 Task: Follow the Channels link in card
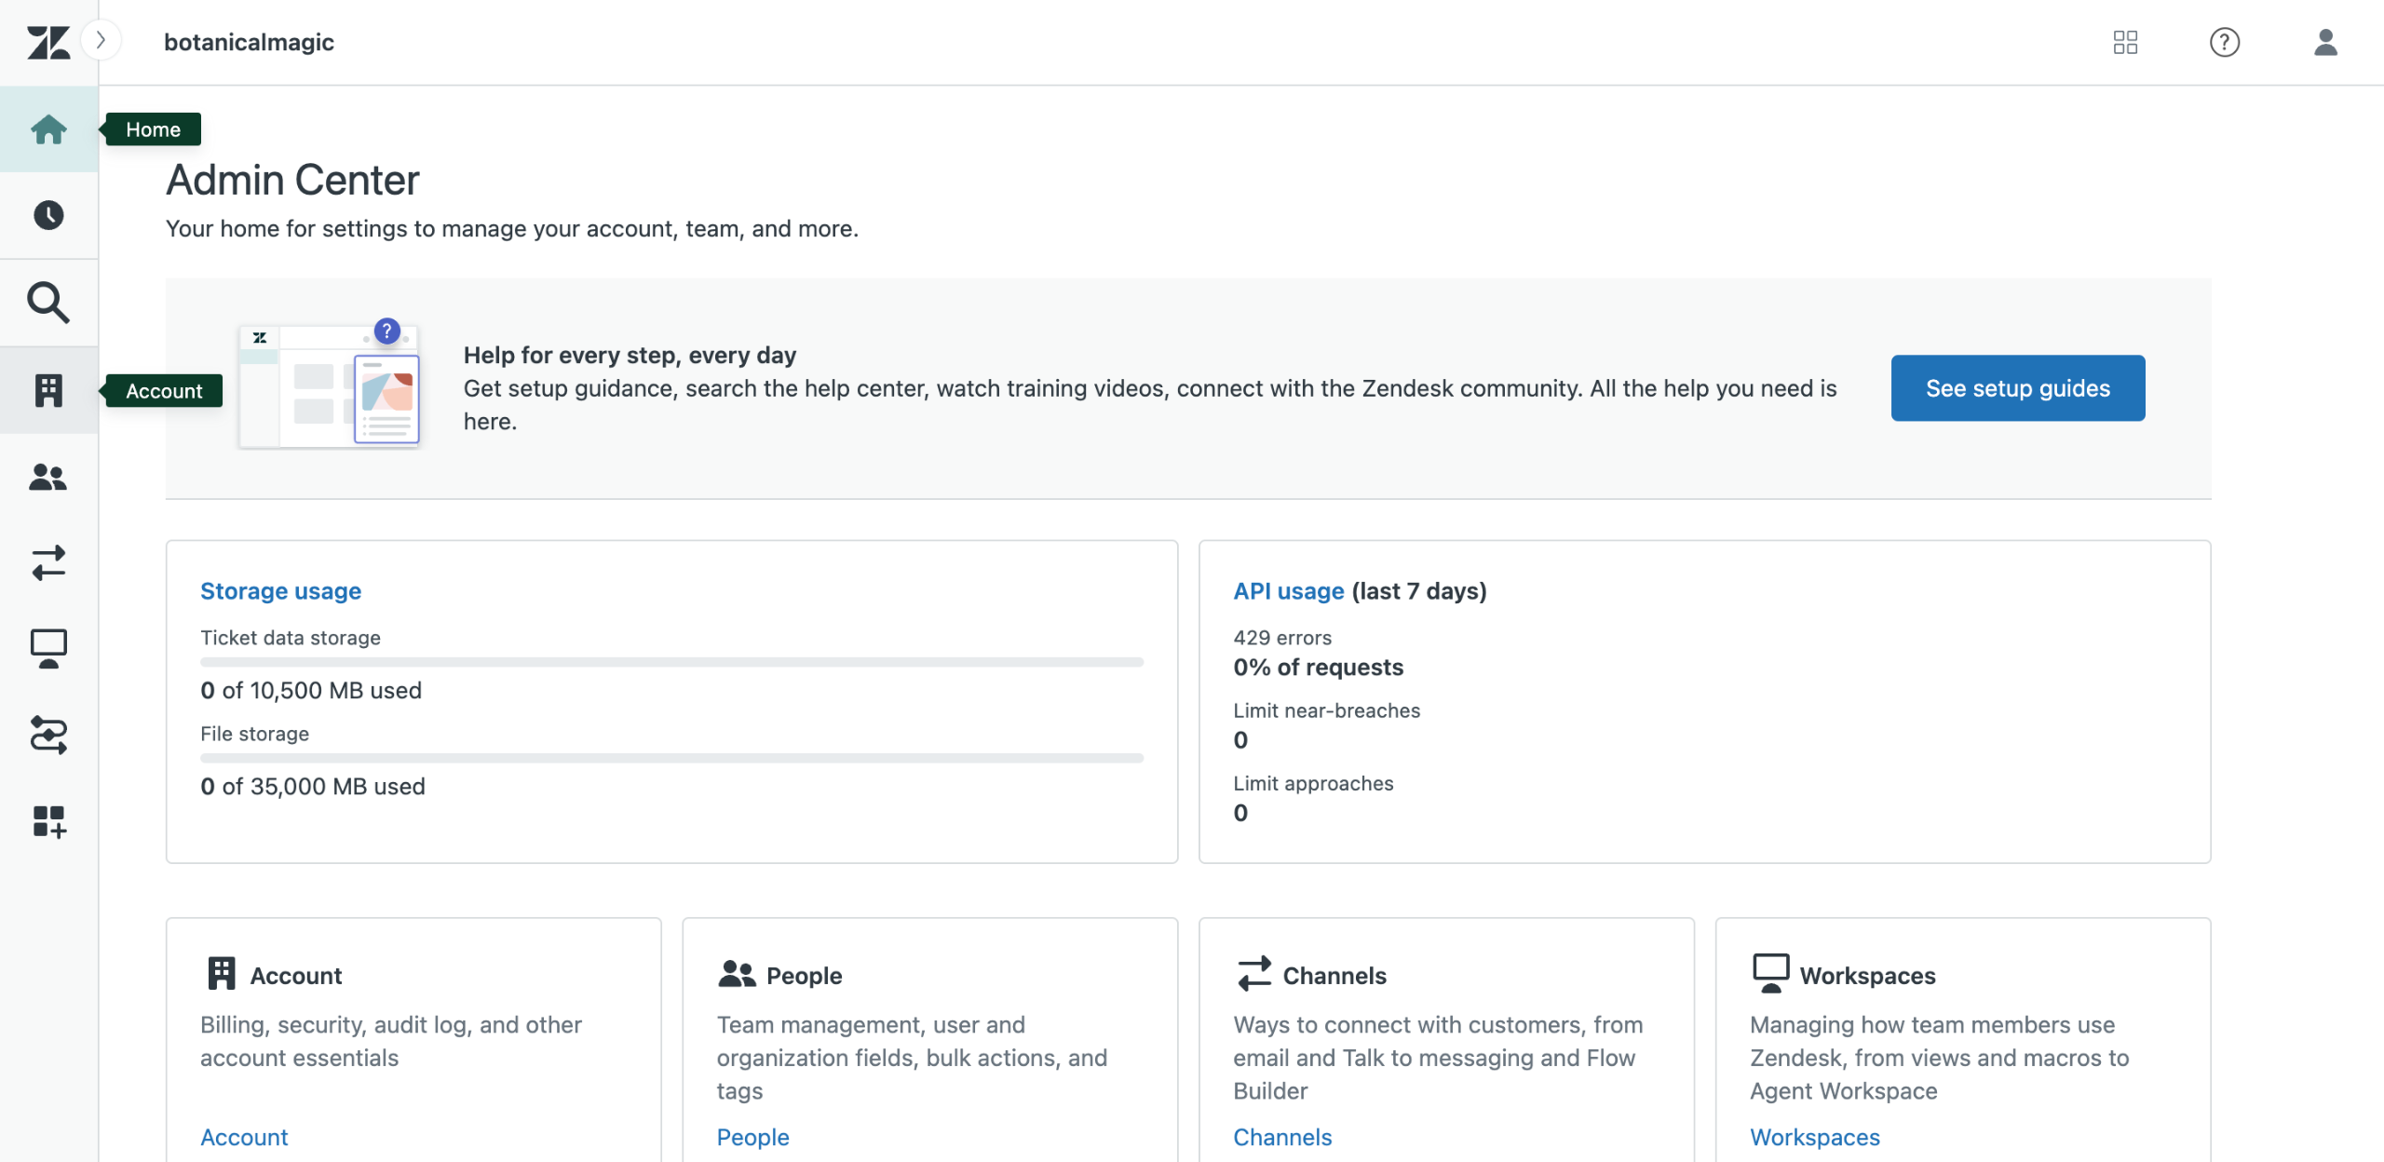point(1281,1137)
